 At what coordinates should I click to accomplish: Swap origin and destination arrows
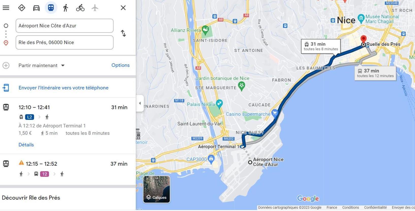coord(123,33)
